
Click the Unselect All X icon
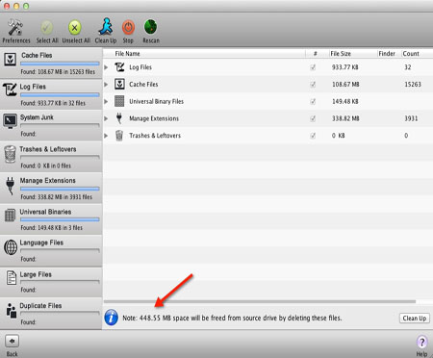75,28
